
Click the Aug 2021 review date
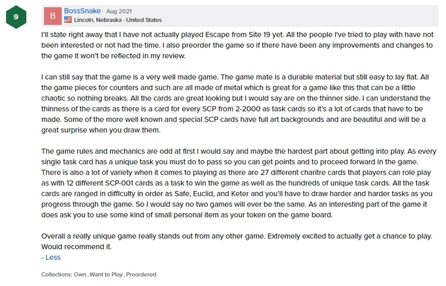coord(119,11)
